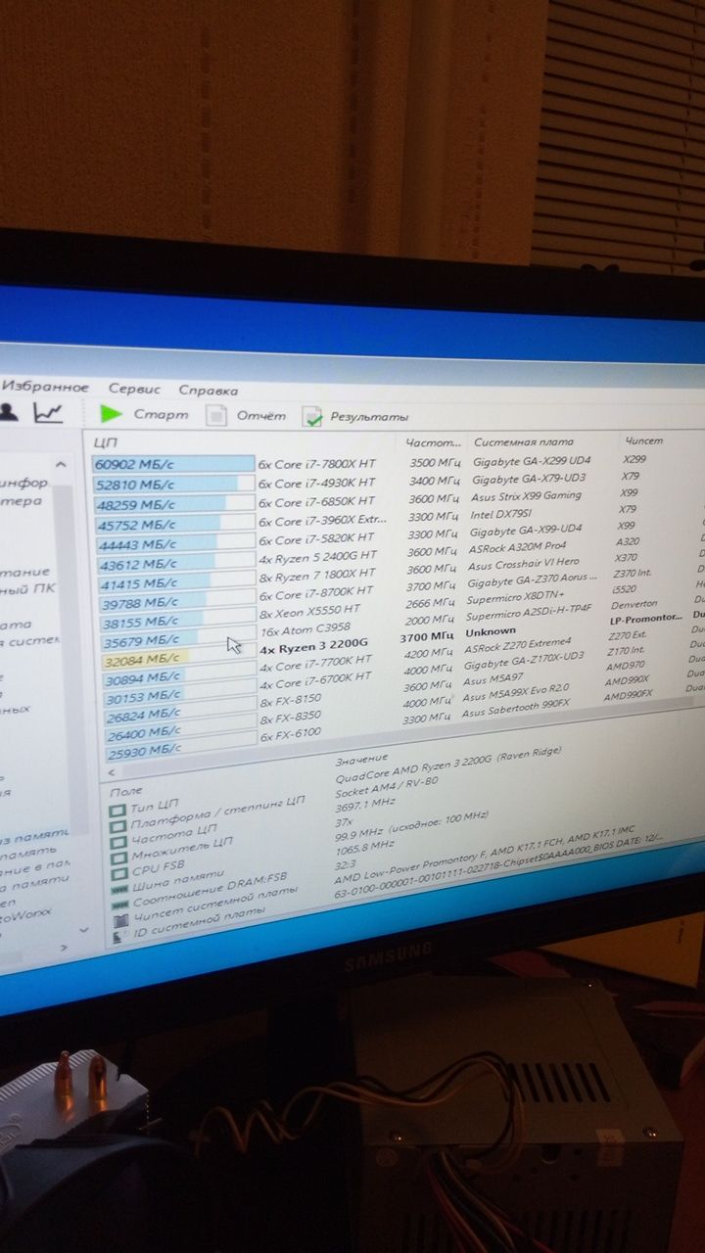Click the 6x Core i7-4930K HT entry
The width and height of the screenshot is (705, 1253).
click(x=317, y=483)
